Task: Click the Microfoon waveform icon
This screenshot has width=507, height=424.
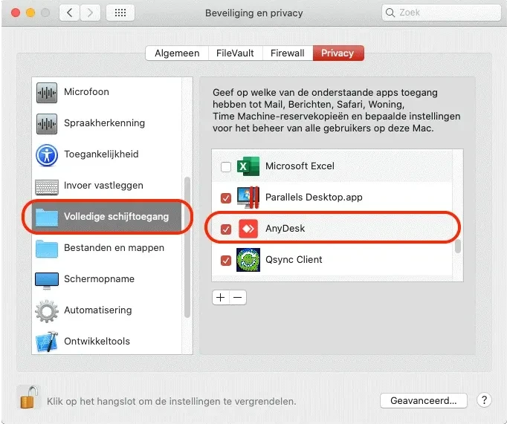Action: pyautogui.click(x=47, y=93)
